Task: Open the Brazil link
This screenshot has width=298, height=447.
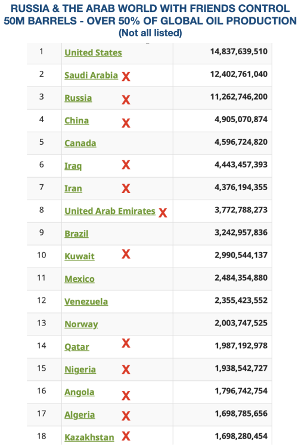Action: (x=76, y=234)
